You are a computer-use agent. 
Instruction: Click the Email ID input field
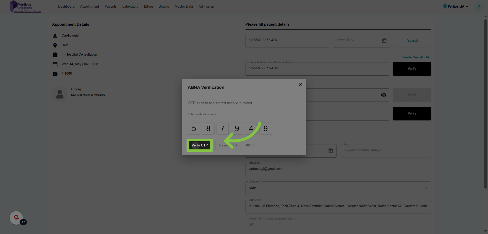coord(338,169)
